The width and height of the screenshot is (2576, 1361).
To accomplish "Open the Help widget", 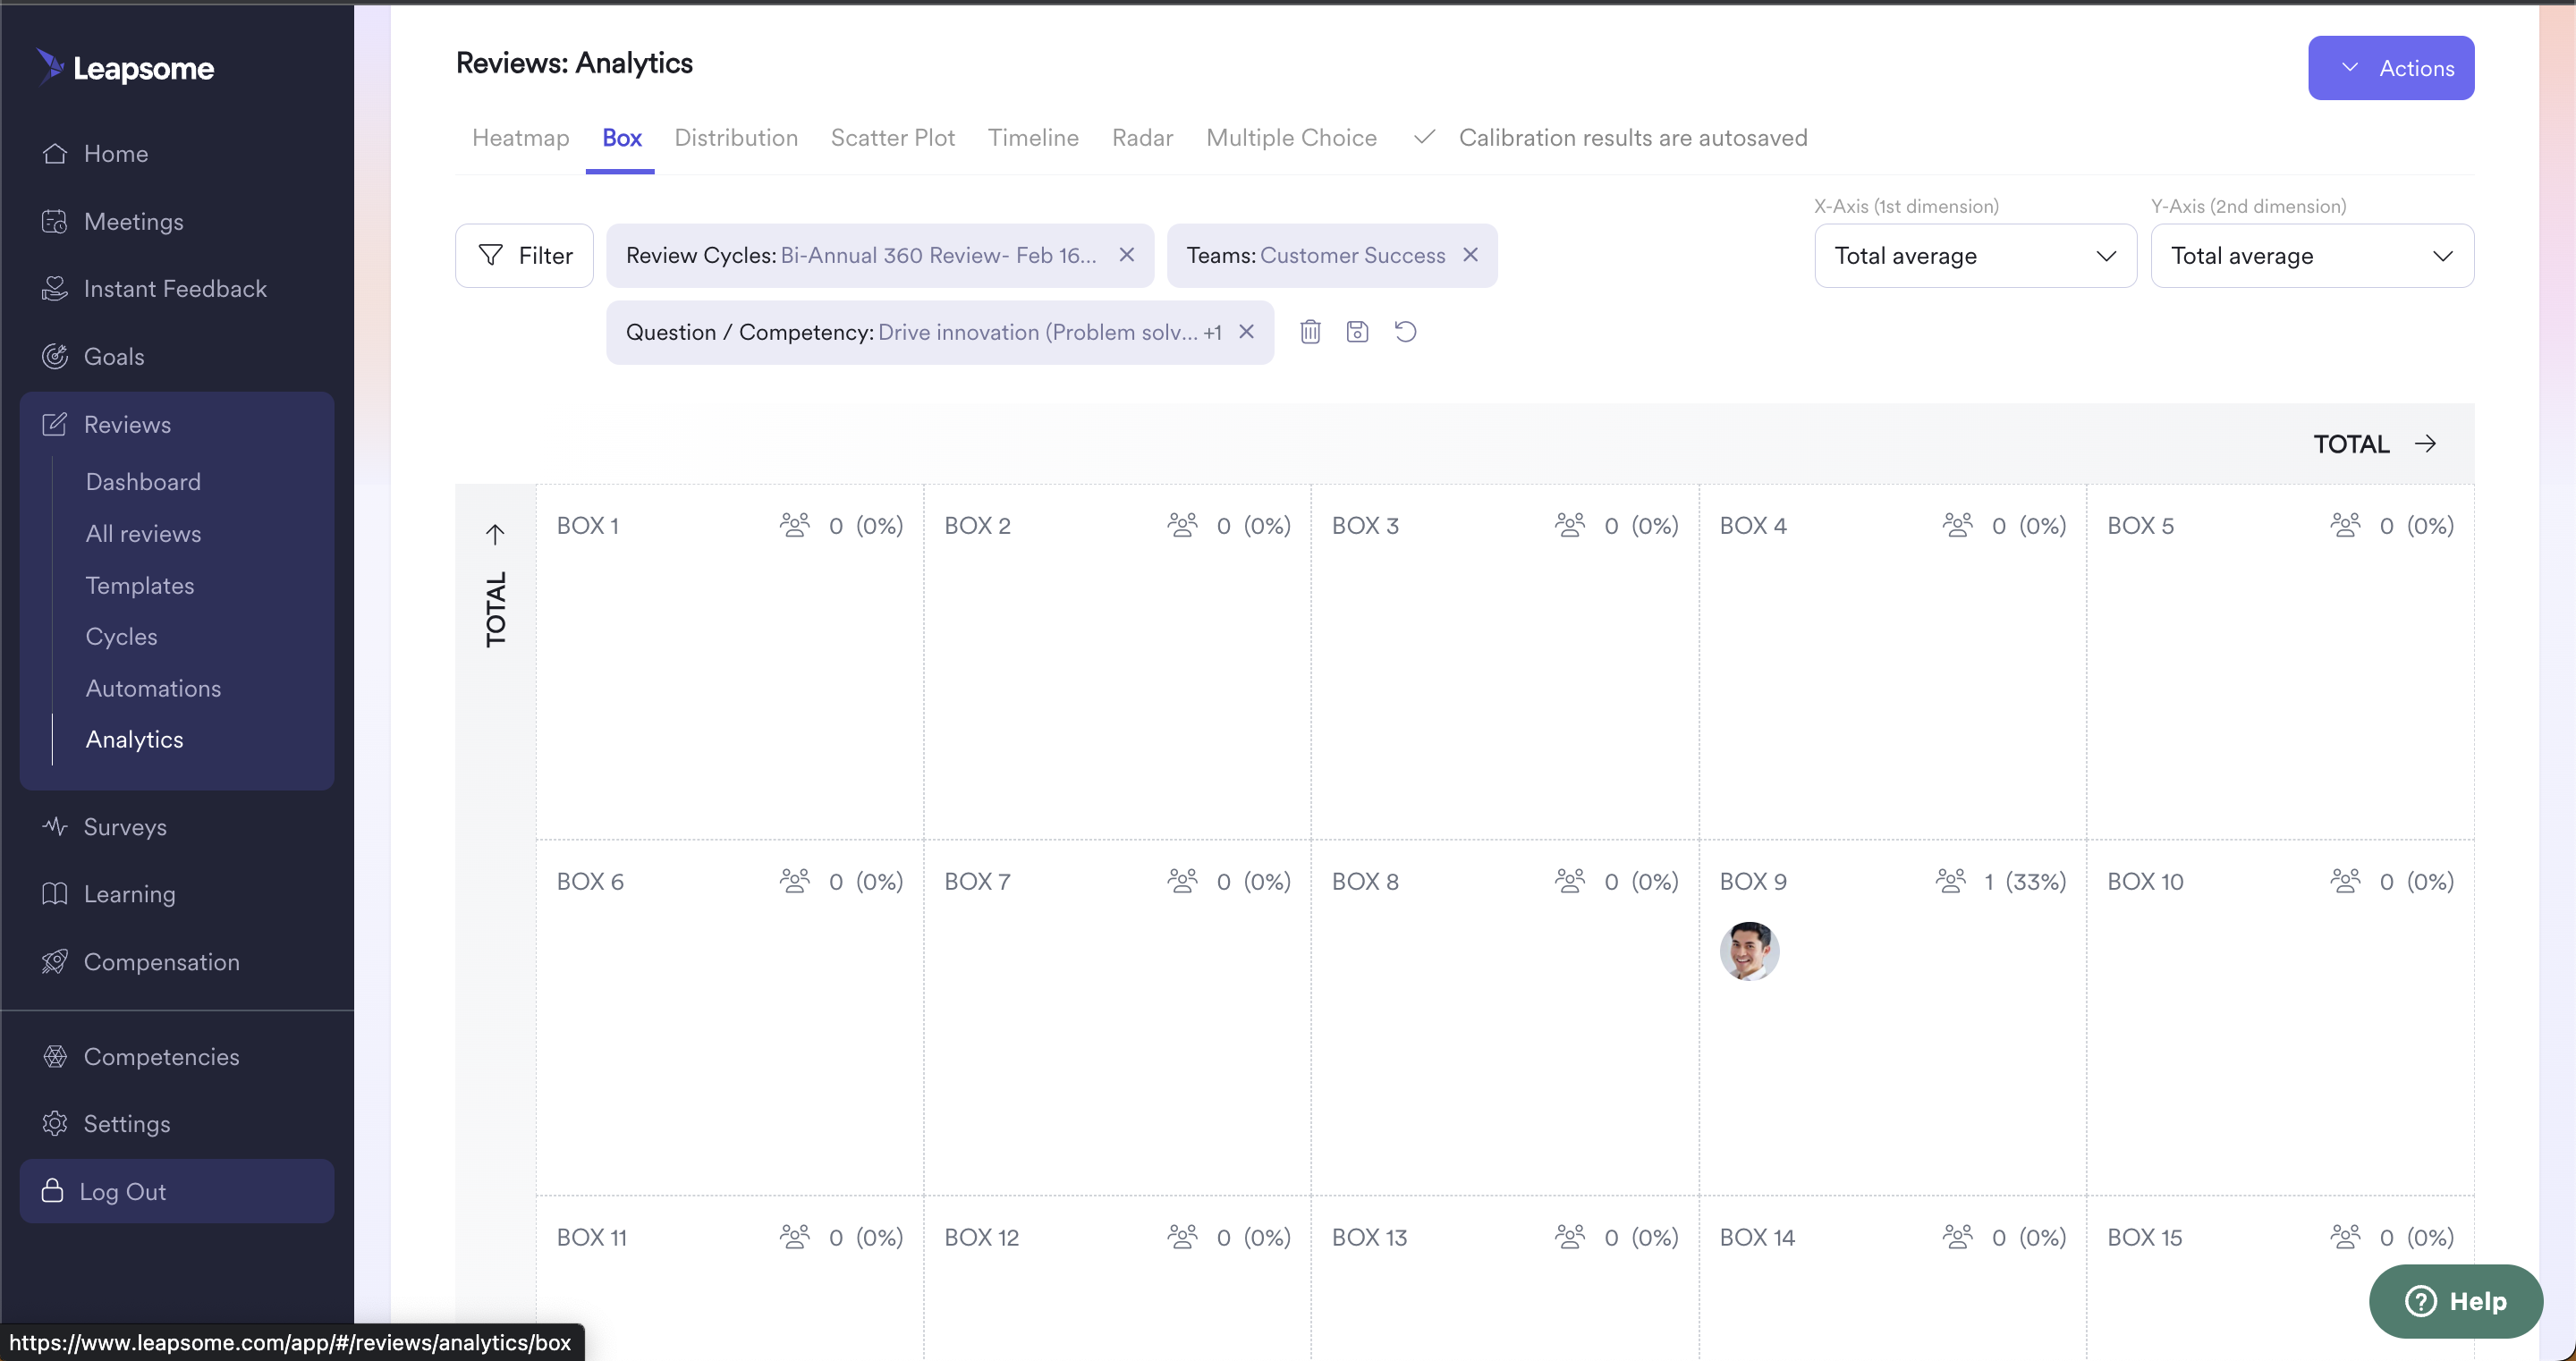I will (2455, 1301).
